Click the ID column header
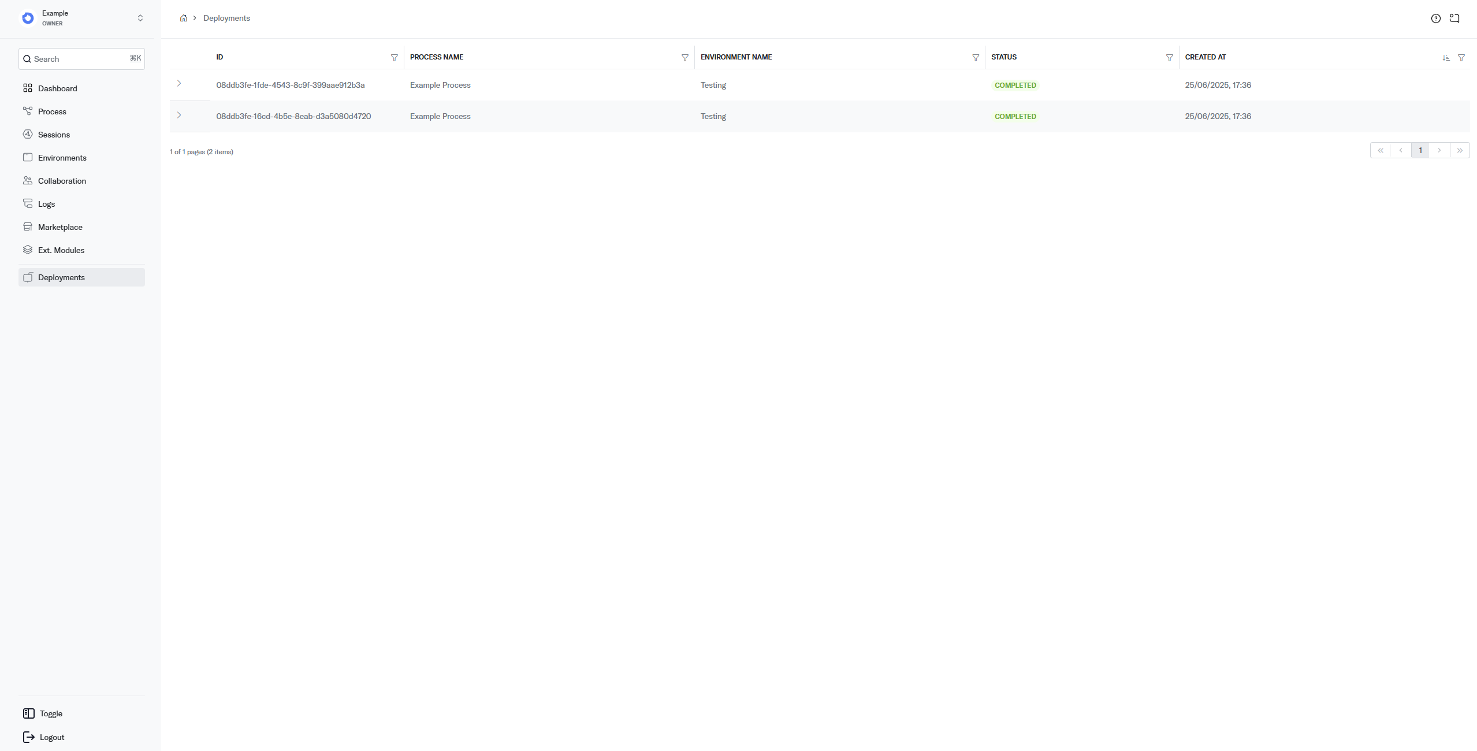The width and height of the screenshot is (1477, 751). point(219,57)
